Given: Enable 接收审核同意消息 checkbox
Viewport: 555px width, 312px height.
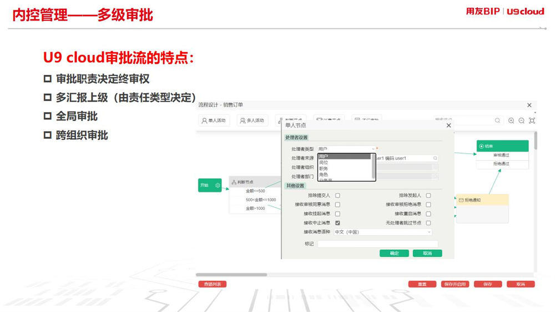Looking at the screenshot, I should [x=337, y=205].
